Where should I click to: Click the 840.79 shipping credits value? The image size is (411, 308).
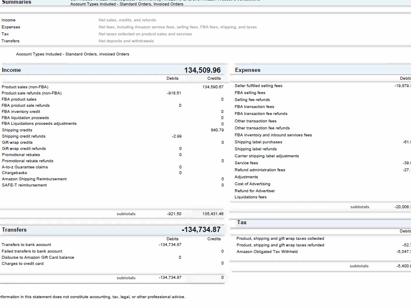click(x=217, y=130)
